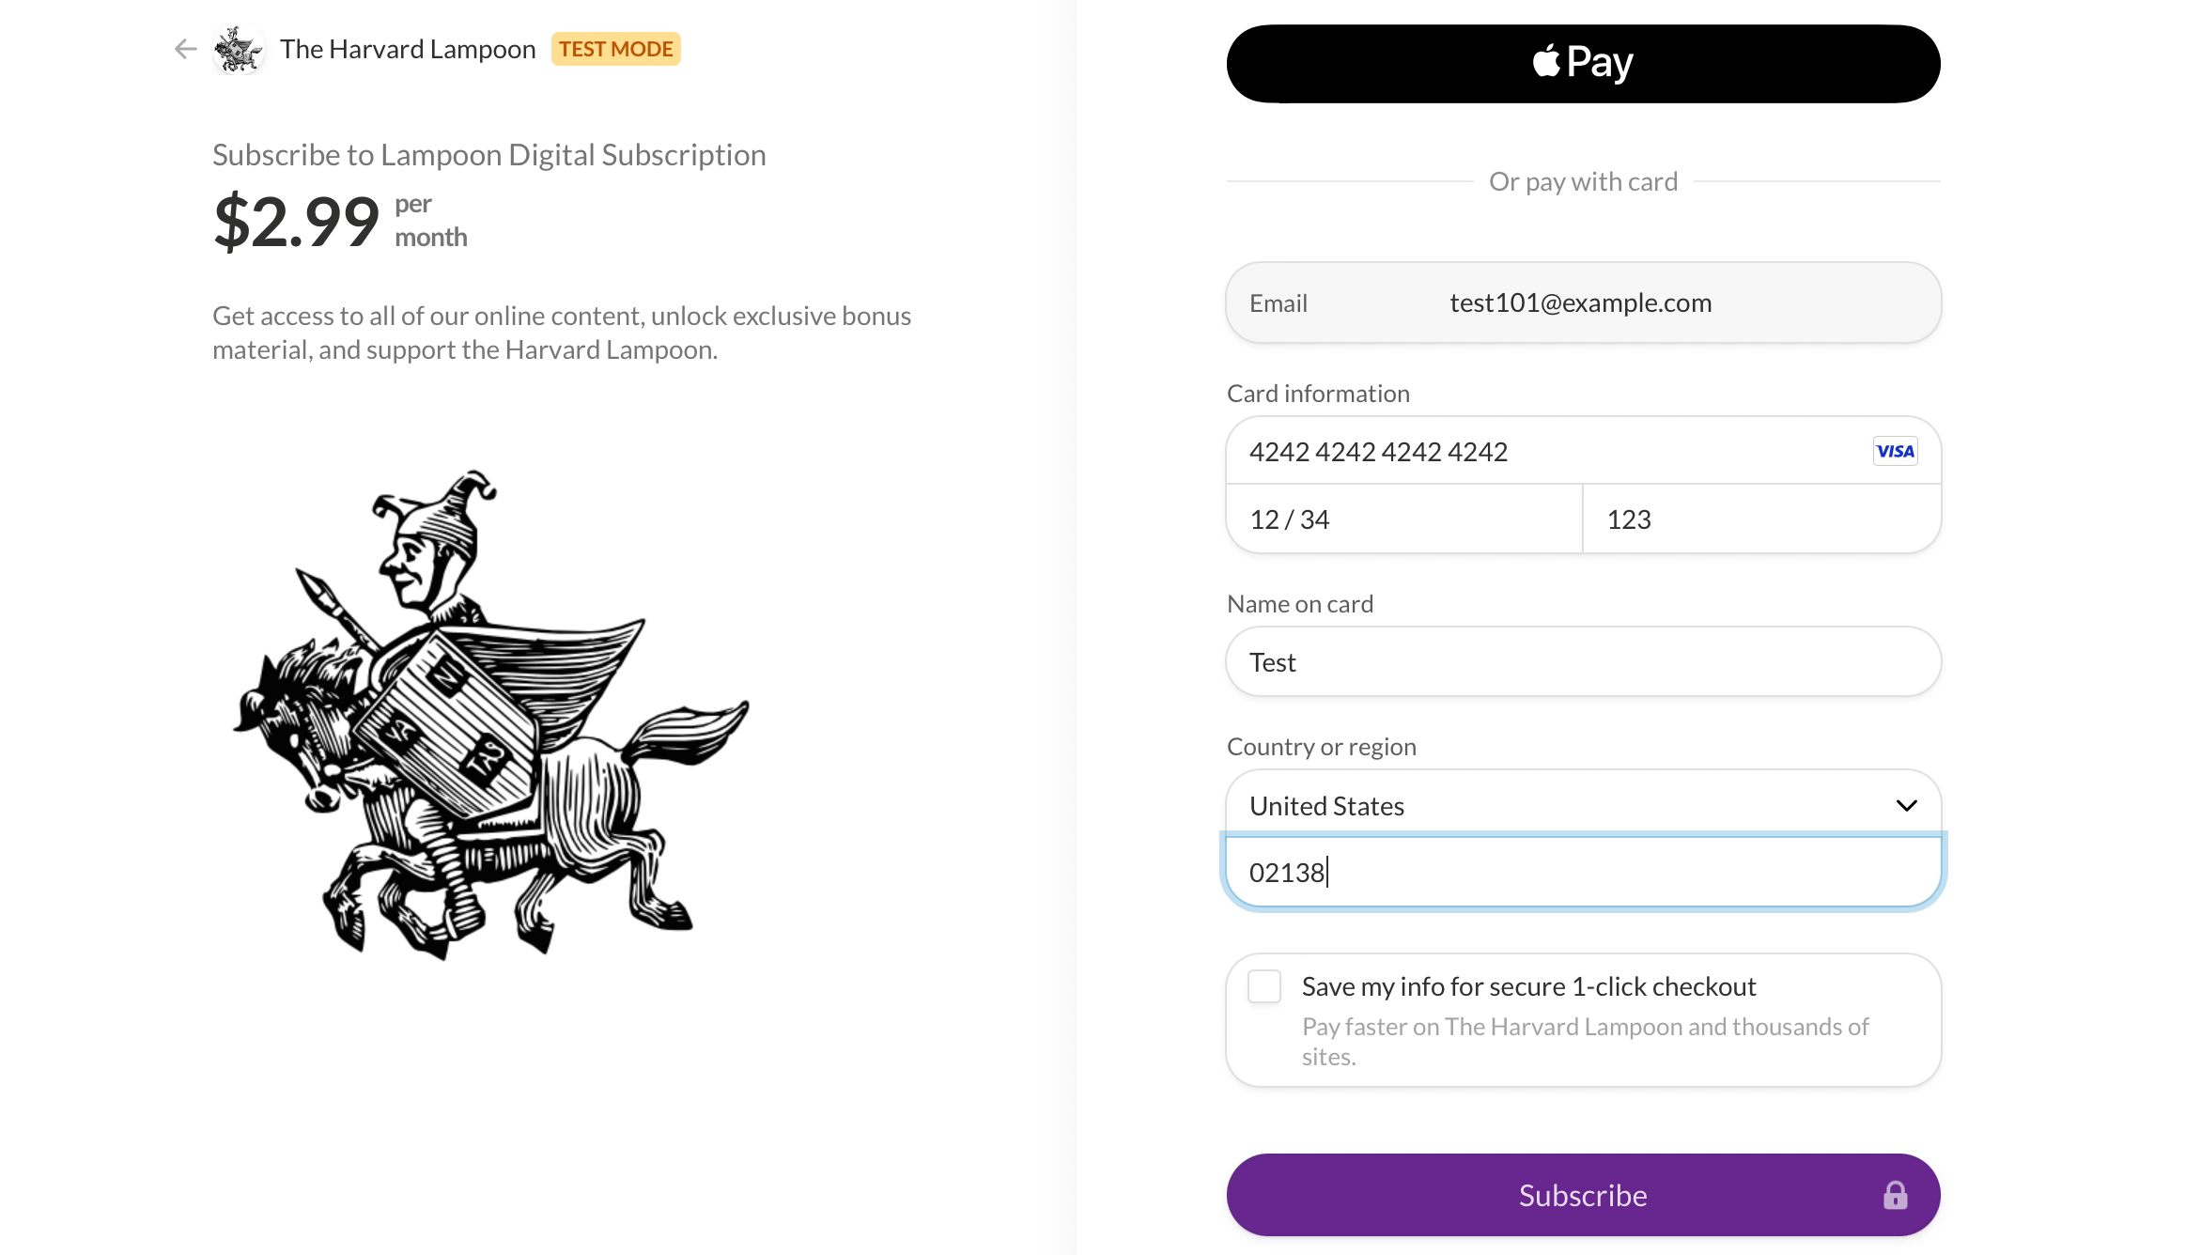
Task: Click the chevron arrow beside United States
Action: pyautogui.click(x=1906, y=806)
